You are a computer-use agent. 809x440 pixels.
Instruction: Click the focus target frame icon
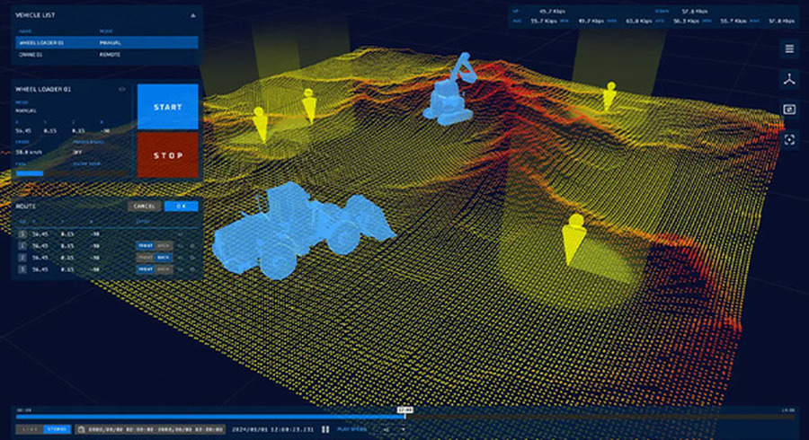[789, 139]
